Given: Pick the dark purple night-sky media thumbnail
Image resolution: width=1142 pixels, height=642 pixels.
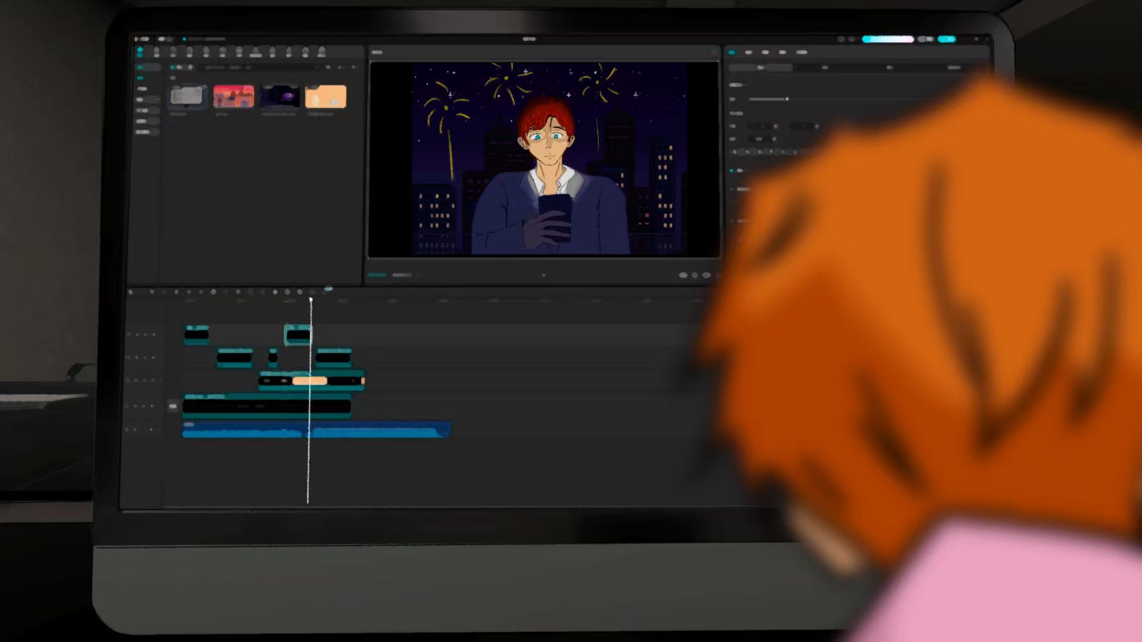Looking at the screenshot, I should click(x=280, y=96).
